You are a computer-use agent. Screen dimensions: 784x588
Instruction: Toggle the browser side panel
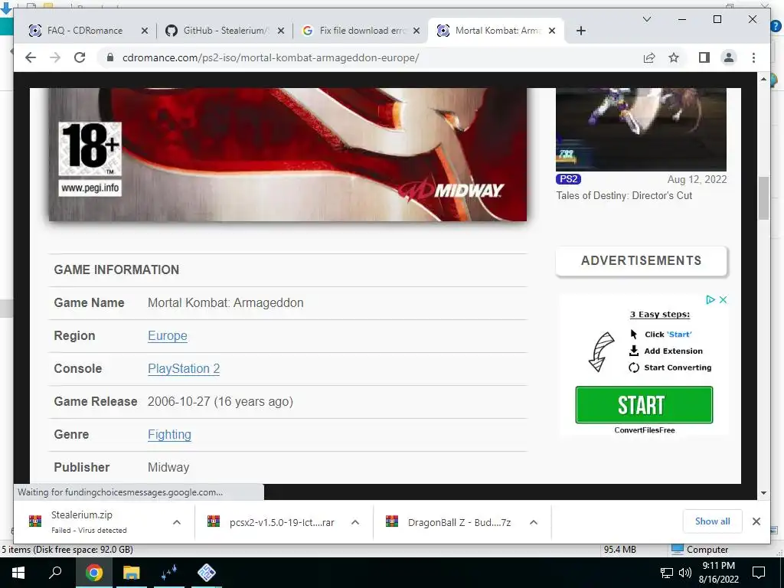click(704, 57)
